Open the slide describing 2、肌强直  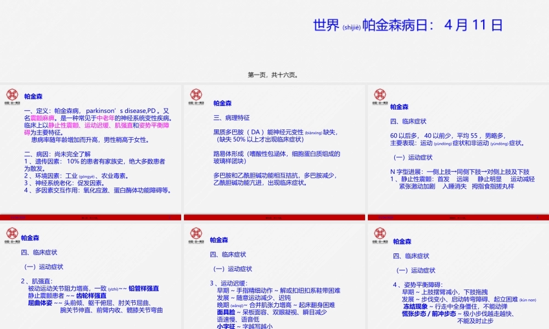coord(91,280)
